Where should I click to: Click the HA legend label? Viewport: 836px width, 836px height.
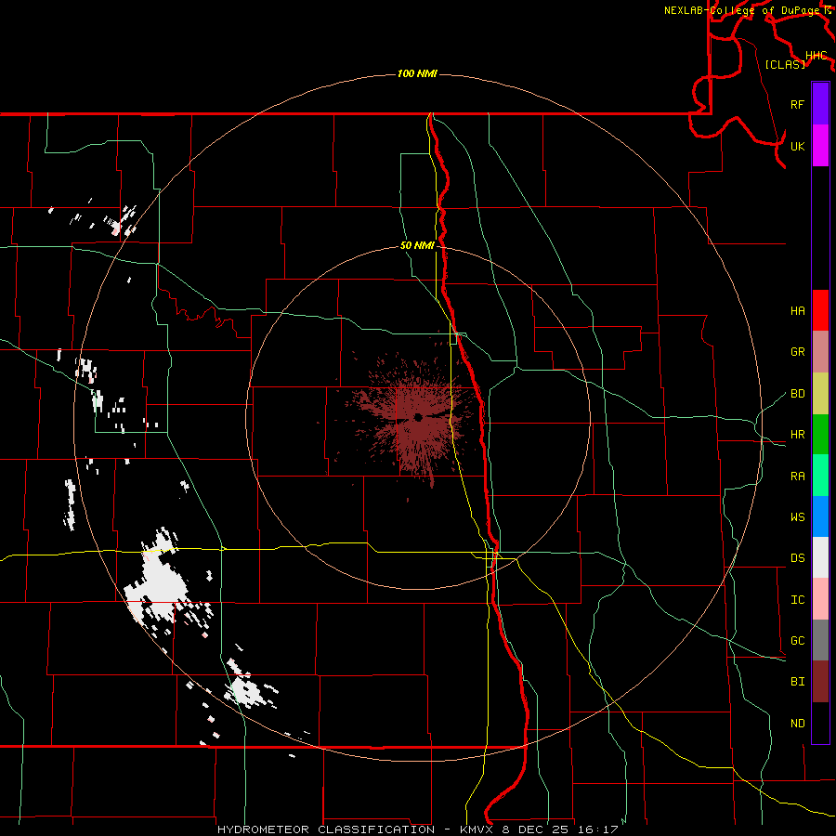[798, 311]
